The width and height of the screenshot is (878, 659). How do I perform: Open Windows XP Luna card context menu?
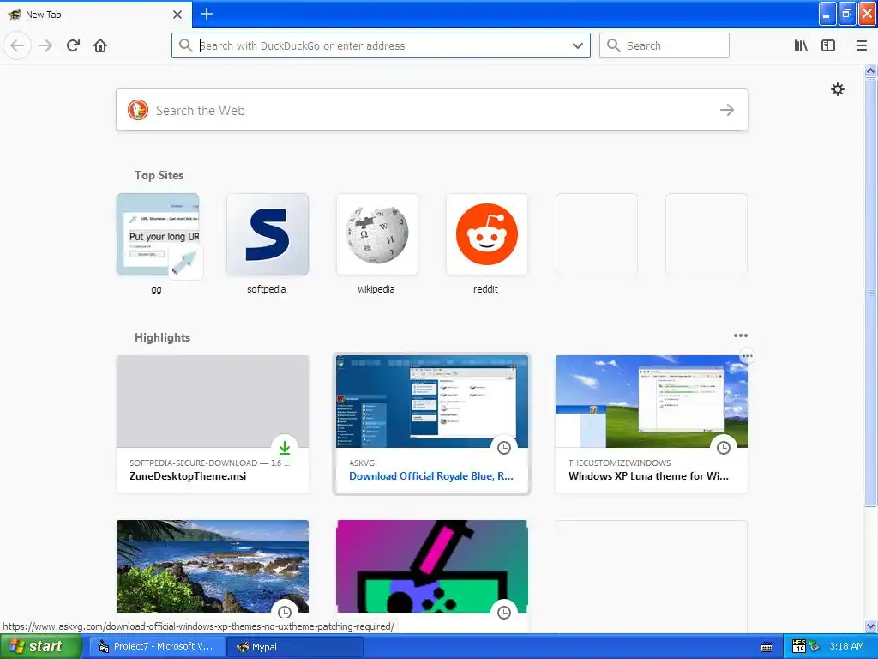pos(747,356)
